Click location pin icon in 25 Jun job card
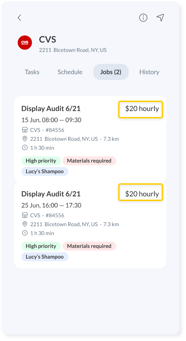This screenshot has height=341, width=186. (25, 224)
